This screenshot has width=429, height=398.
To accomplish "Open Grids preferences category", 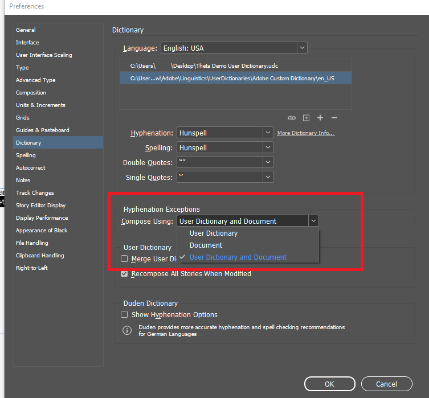I will [x=58, y=117].
